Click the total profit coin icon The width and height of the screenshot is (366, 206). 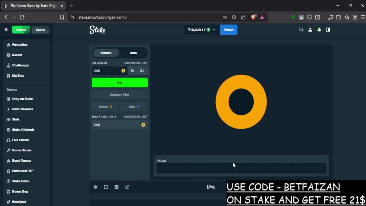point(143,125)
